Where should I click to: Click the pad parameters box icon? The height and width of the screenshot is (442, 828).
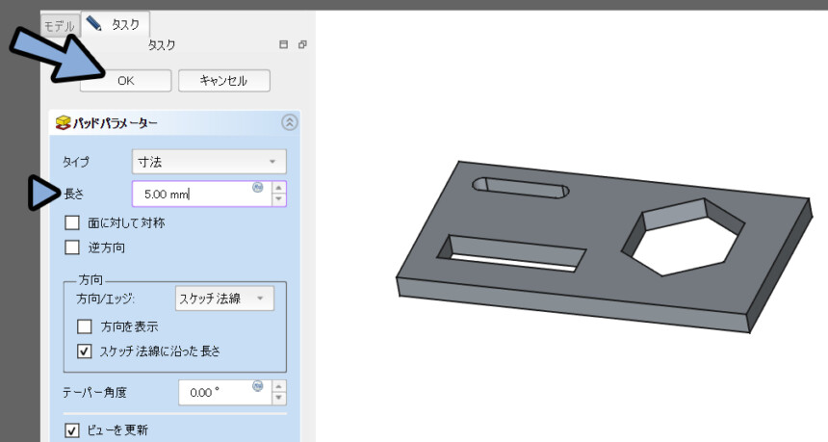click(x=63, y=122)
